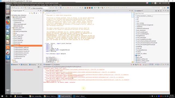Click the Sort icon in Outline toolbar
175x98 pixels.
point(156,11)
